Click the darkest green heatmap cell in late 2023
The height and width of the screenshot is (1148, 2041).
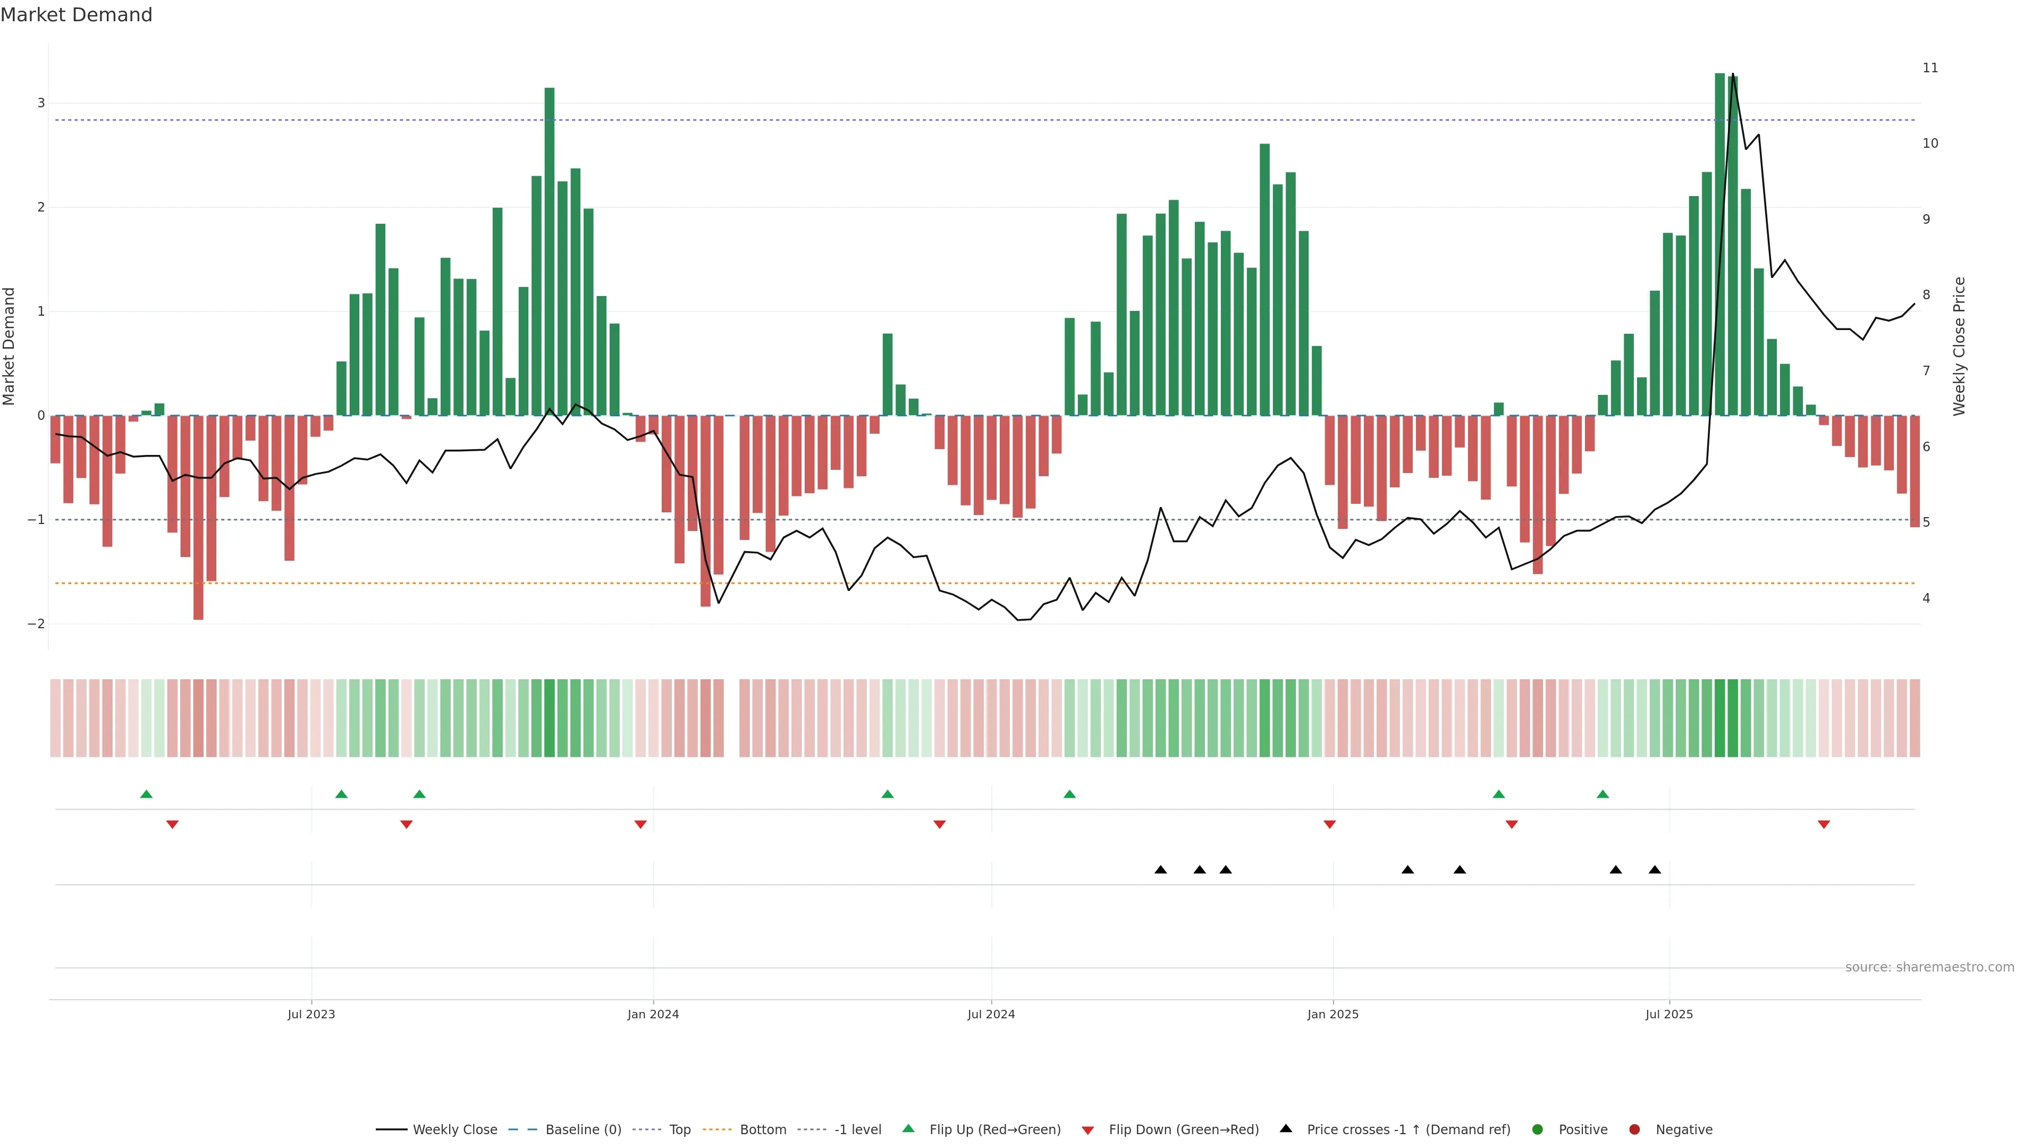click(x=549, y=718)
